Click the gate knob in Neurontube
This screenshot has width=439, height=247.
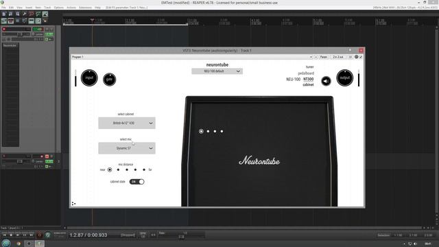109,80
